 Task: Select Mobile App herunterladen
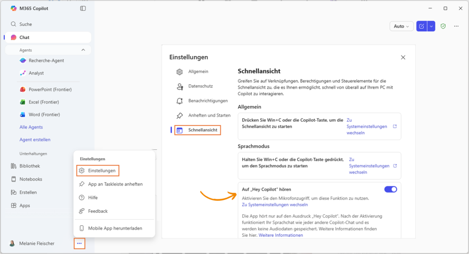coord(115,228)
